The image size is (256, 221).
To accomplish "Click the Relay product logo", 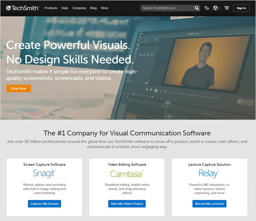I will point(209,173).
